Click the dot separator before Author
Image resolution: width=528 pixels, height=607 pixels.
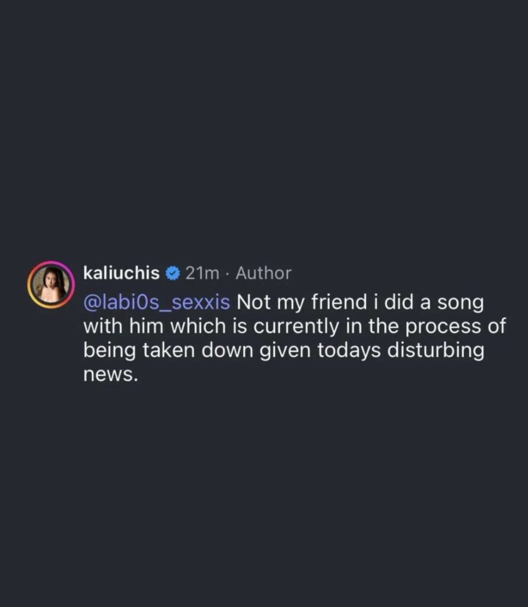(228, 273)
